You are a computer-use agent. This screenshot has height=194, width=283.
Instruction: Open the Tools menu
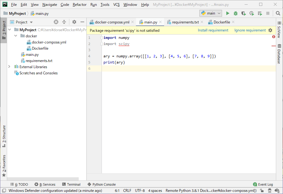[105, 5]
